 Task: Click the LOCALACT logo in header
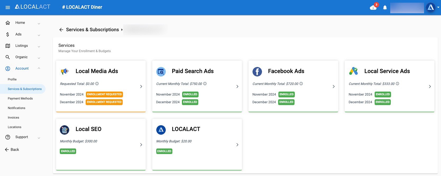click(33, 7)
